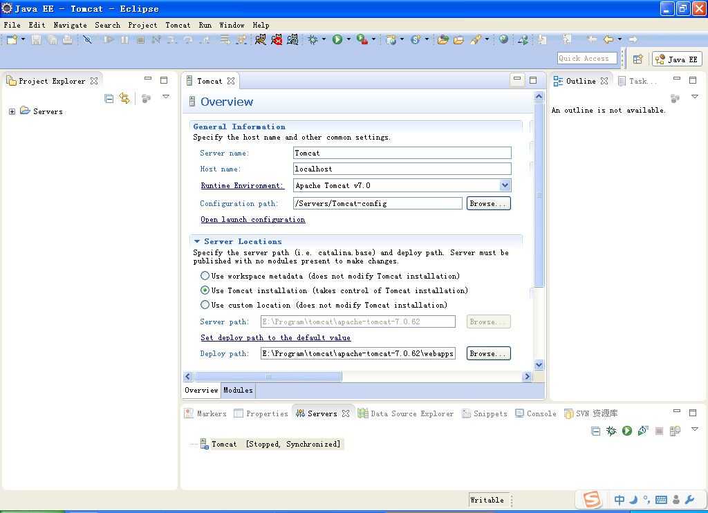Start server in debug mode from Servers view
Image resolution: width=708 pixels, height=513 pixels.
611,431
